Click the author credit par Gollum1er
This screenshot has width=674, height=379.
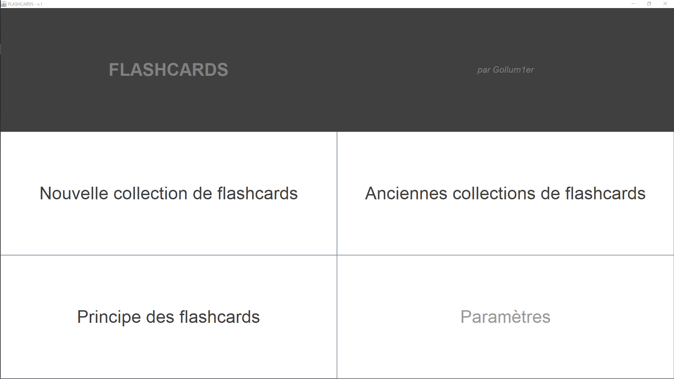click(x=505, y=70)
